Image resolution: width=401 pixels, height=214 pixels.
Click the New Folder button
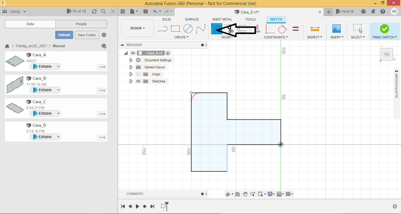tap(87, 35)
